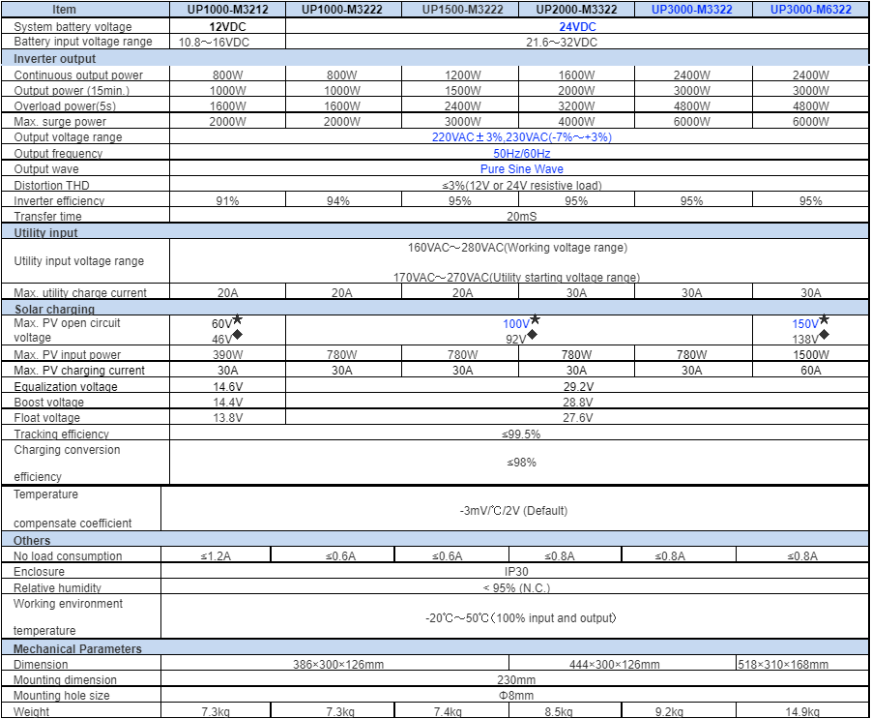Select the 518×310×168mm dimension cell
The height and width of the screenshot is (719, 871).
pyautogui.click(x=782, y=665)
